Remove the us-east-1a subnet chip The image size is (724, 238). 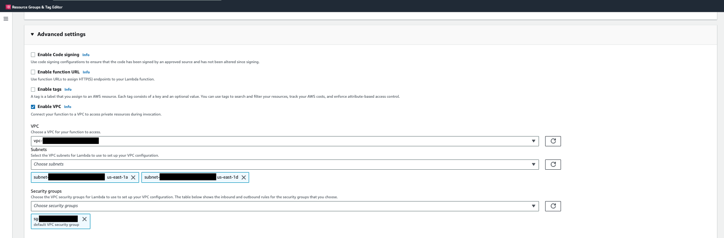click(133, 177)
